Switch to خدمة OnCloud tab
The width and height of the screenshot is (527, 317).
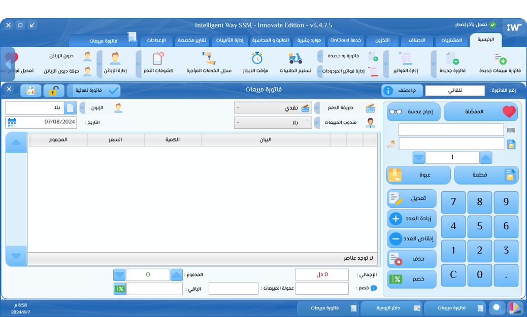tap(346, 40)
